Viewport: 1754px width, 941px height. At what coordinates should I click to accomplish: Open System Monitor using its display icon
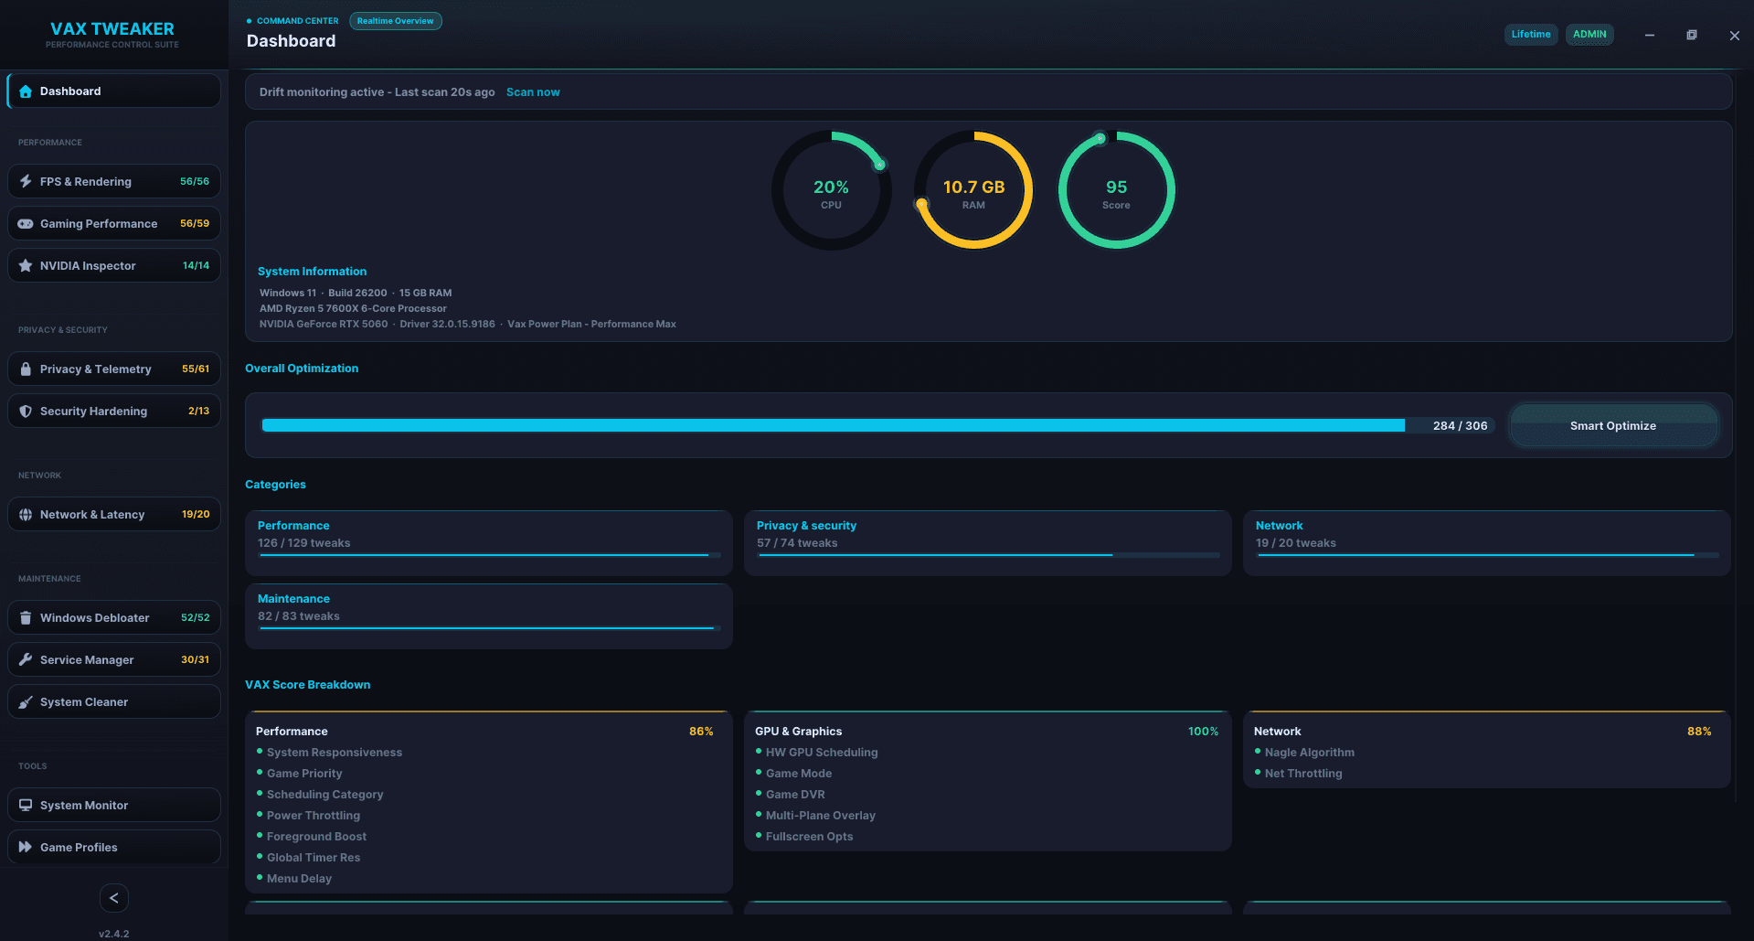pos(25,805)
